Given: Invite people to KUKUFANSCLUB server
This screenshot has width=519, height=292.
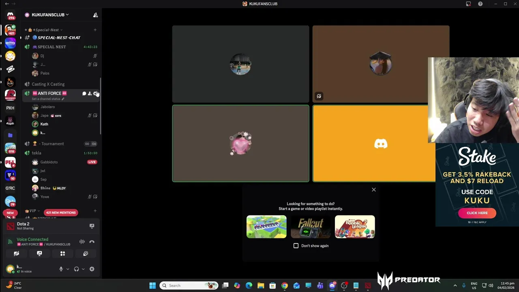Looking at the screenshot, I should pos(95,15).
